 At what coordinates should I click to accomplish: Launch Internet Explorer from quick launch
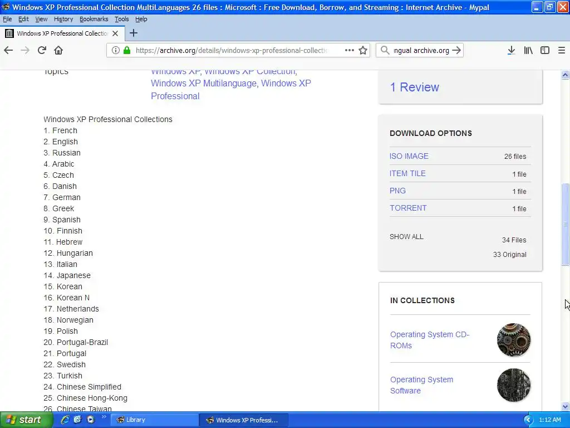tap(65, 420)
